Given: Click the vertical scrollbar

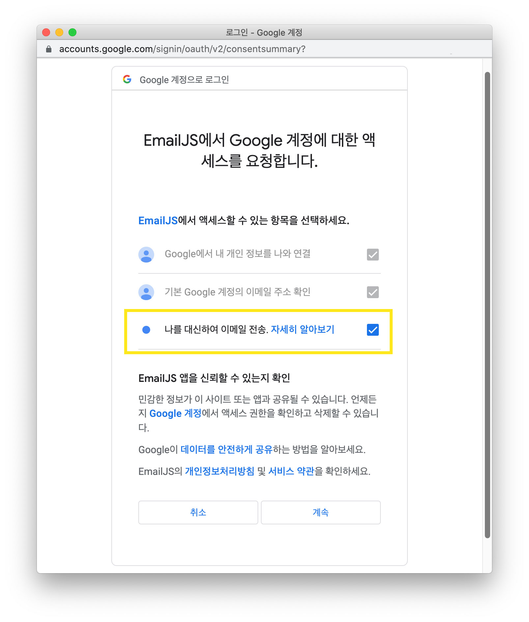Looking at the screenshot, I should pos(487,305).
